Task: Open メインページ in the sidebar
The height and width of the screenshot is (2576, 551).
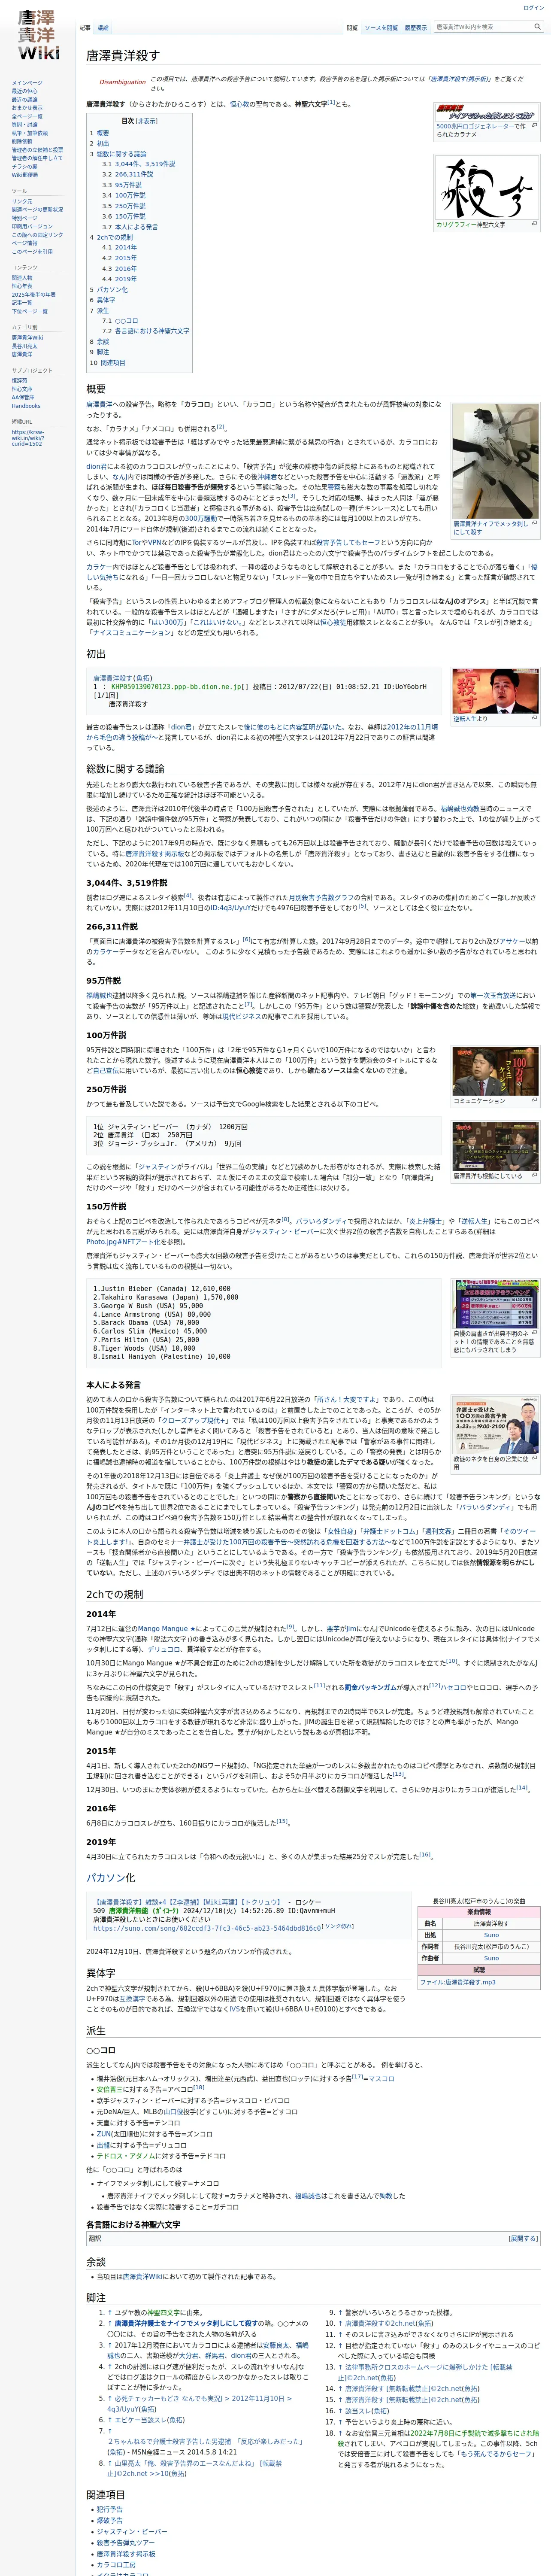Action: click(27, 83)
